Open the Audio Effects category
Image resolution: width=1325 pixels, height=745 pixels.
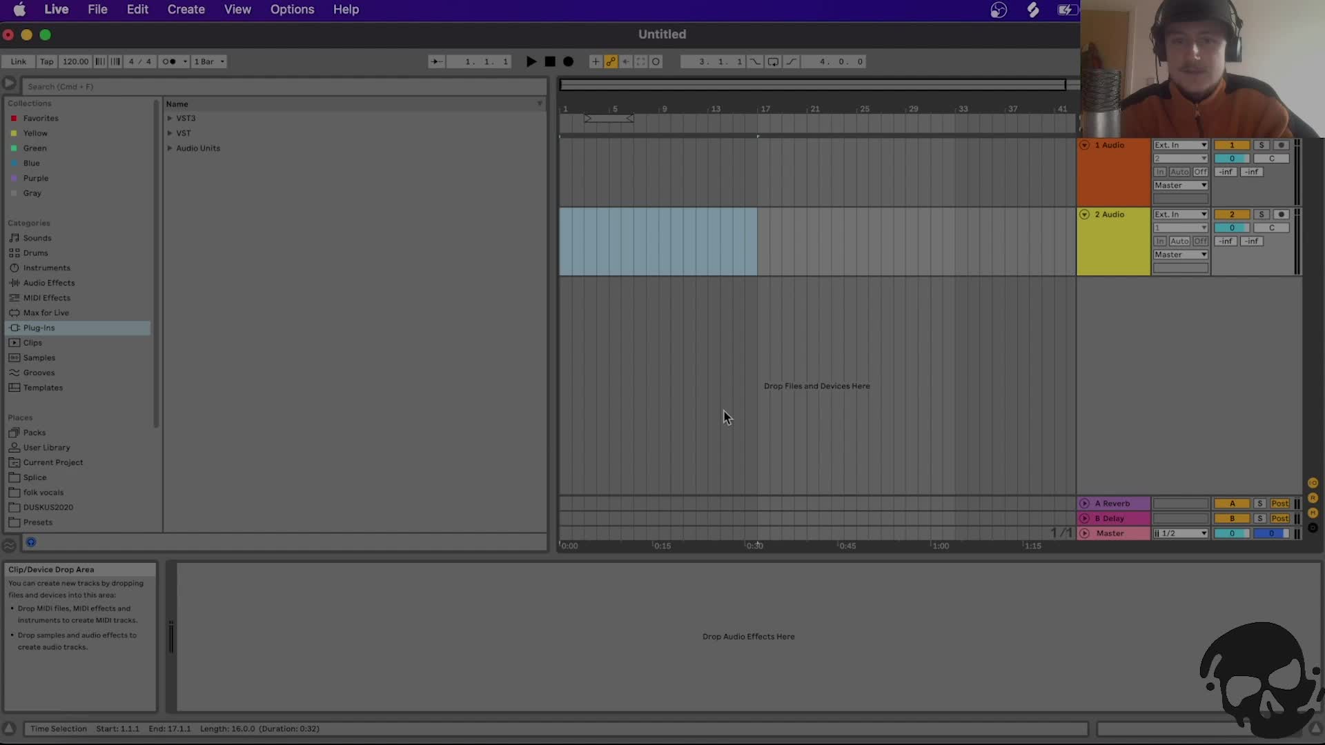49,283
